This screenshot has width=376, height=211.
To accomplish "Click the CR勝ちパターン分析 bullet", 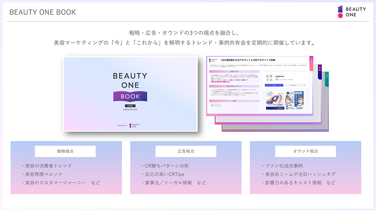I will pyautogui.click(x=165, y=166).
